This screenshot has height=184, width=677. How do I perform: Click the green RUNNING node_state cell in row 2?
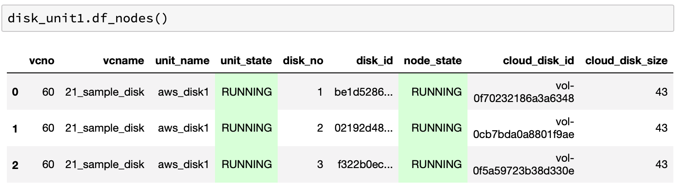[x=436, y=164]
